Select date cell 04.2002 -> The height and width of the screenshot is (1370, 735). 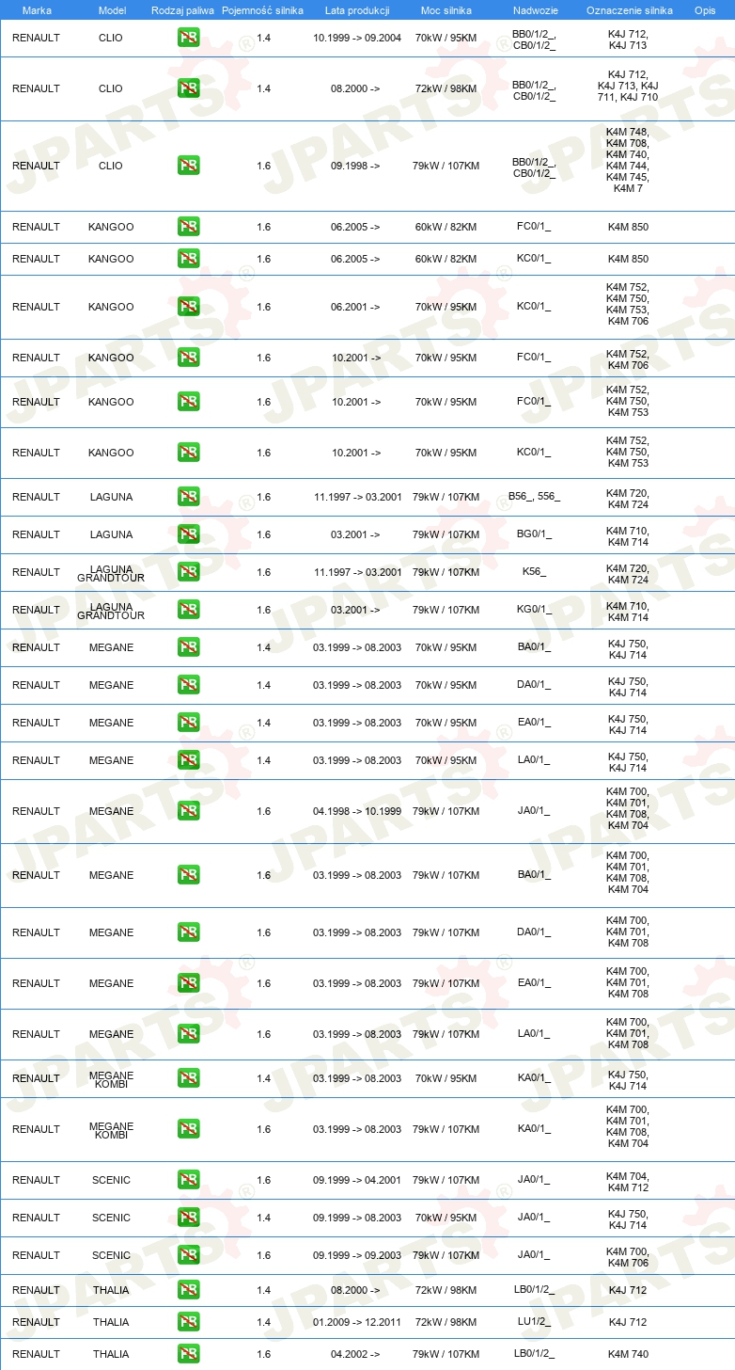(355, 1354)
